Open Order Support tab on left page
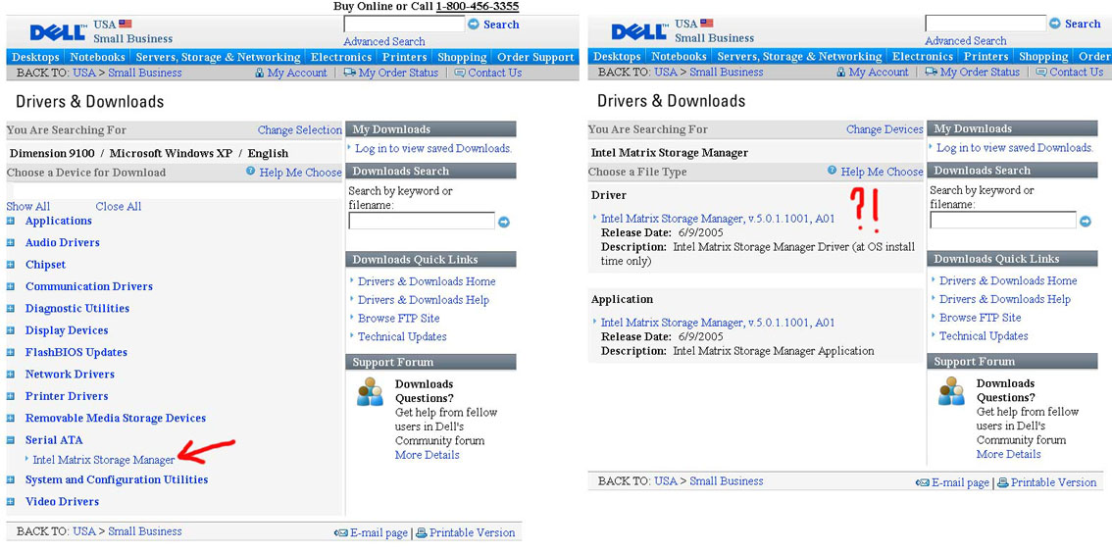Image resolution: width=1112 pixels, height=552 pixels. click(x=534, y=57)
